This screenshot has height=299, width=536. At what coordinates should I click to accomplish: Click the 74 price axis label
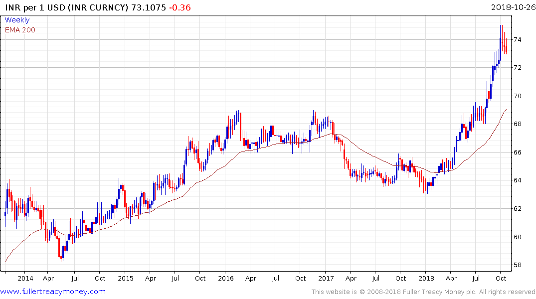point(518,40)
